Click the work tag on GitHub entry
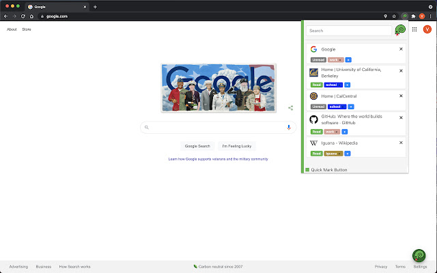437x273 pixels. pos(332,132)
